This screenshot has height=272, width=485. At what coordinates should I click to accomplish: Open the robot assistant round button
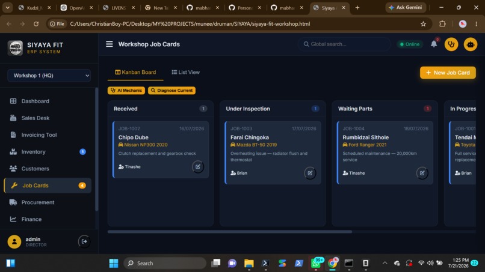pos(470,44)
